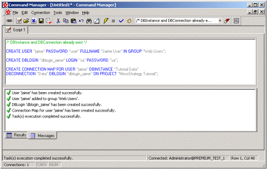Minimize the inner Untitled1 document window

[x=249, y=12]
